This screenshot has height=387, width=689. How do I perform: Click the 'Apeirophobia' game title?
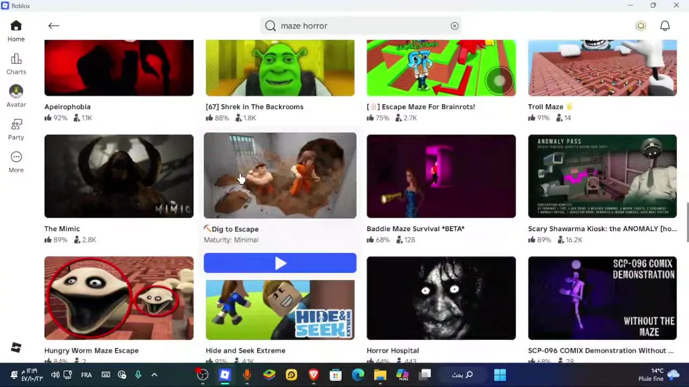pos(67,106)
